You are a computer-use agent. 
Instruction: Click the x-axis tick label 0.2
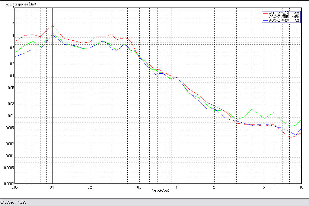pyautogui.click(x=90, y=187)
